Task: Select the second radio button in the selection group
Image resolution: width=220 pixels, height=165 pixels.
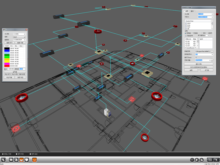Action: [192, 33]
